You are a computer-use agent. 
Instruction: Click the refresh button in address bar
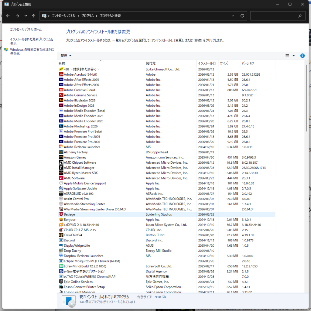pyautogui.click(x=242, y=16)
